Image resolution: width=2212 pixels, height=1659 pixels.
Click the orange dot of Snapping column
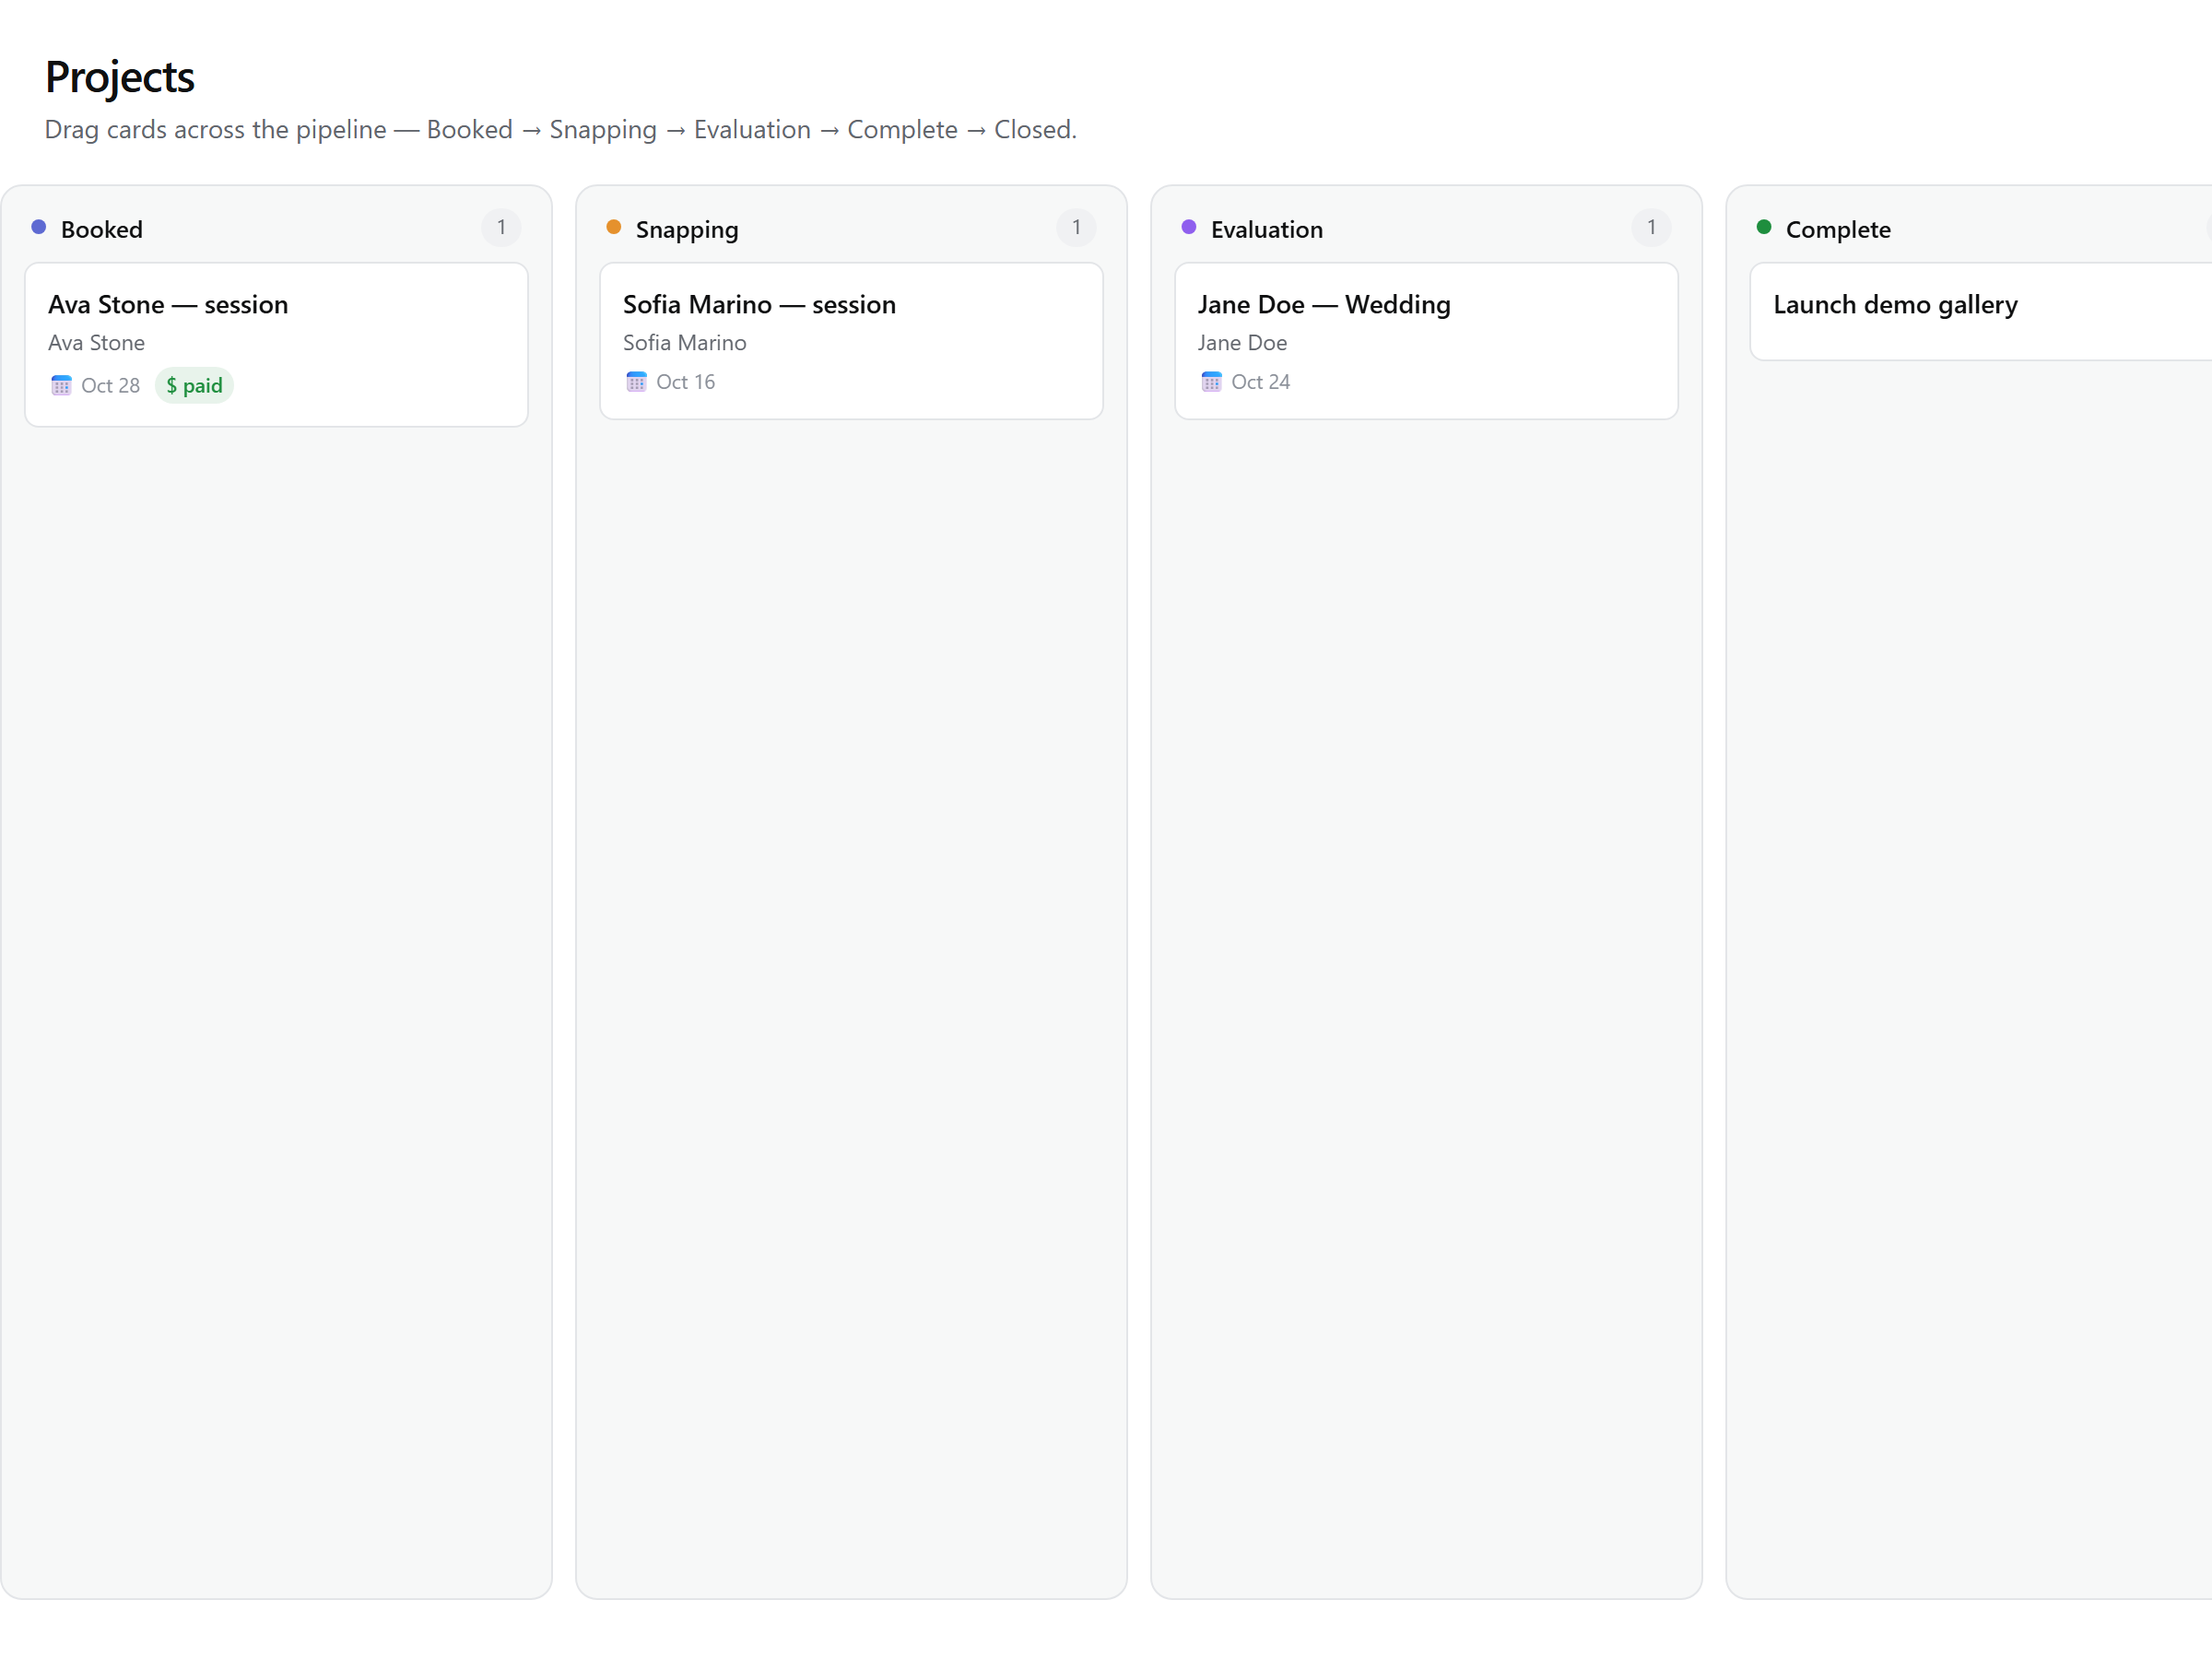point(614,227)
